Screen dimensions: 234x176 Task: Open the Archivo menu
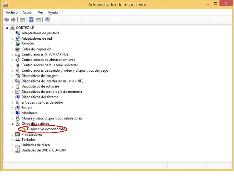12,12
